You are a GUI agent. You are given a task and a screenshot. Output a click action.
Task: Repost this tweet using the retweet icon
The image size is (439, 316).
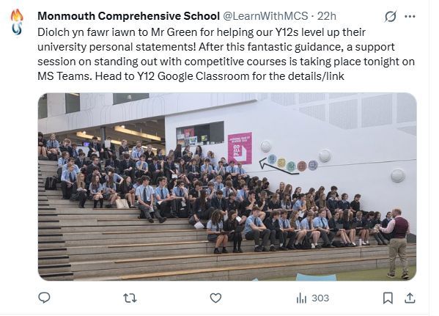pyautogui.click(x=130, y=298)
